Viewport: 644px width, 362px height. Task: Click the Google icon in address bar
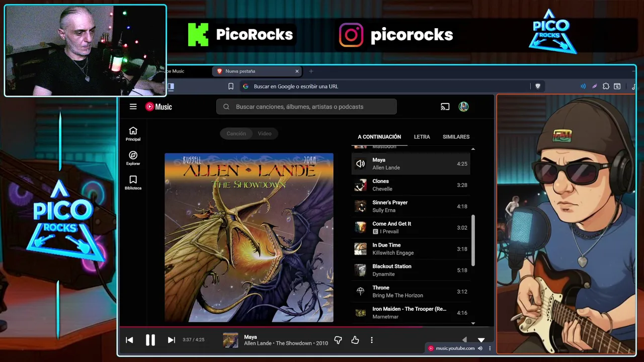point(246,86)
